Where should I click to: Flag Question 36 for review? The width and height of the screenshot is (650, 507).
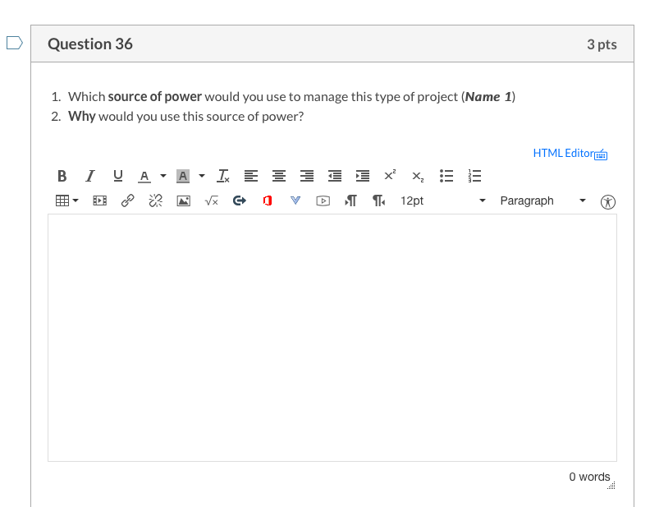(x=15, y=43)
